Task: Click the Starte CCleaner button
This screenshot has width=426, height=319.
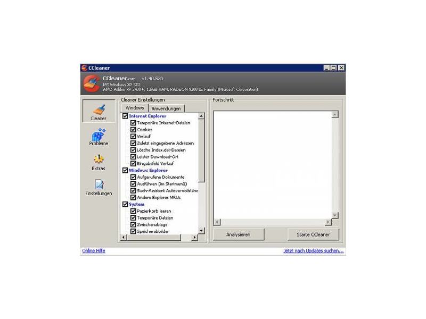Action: pyautogui.click(x=313, y=234)
